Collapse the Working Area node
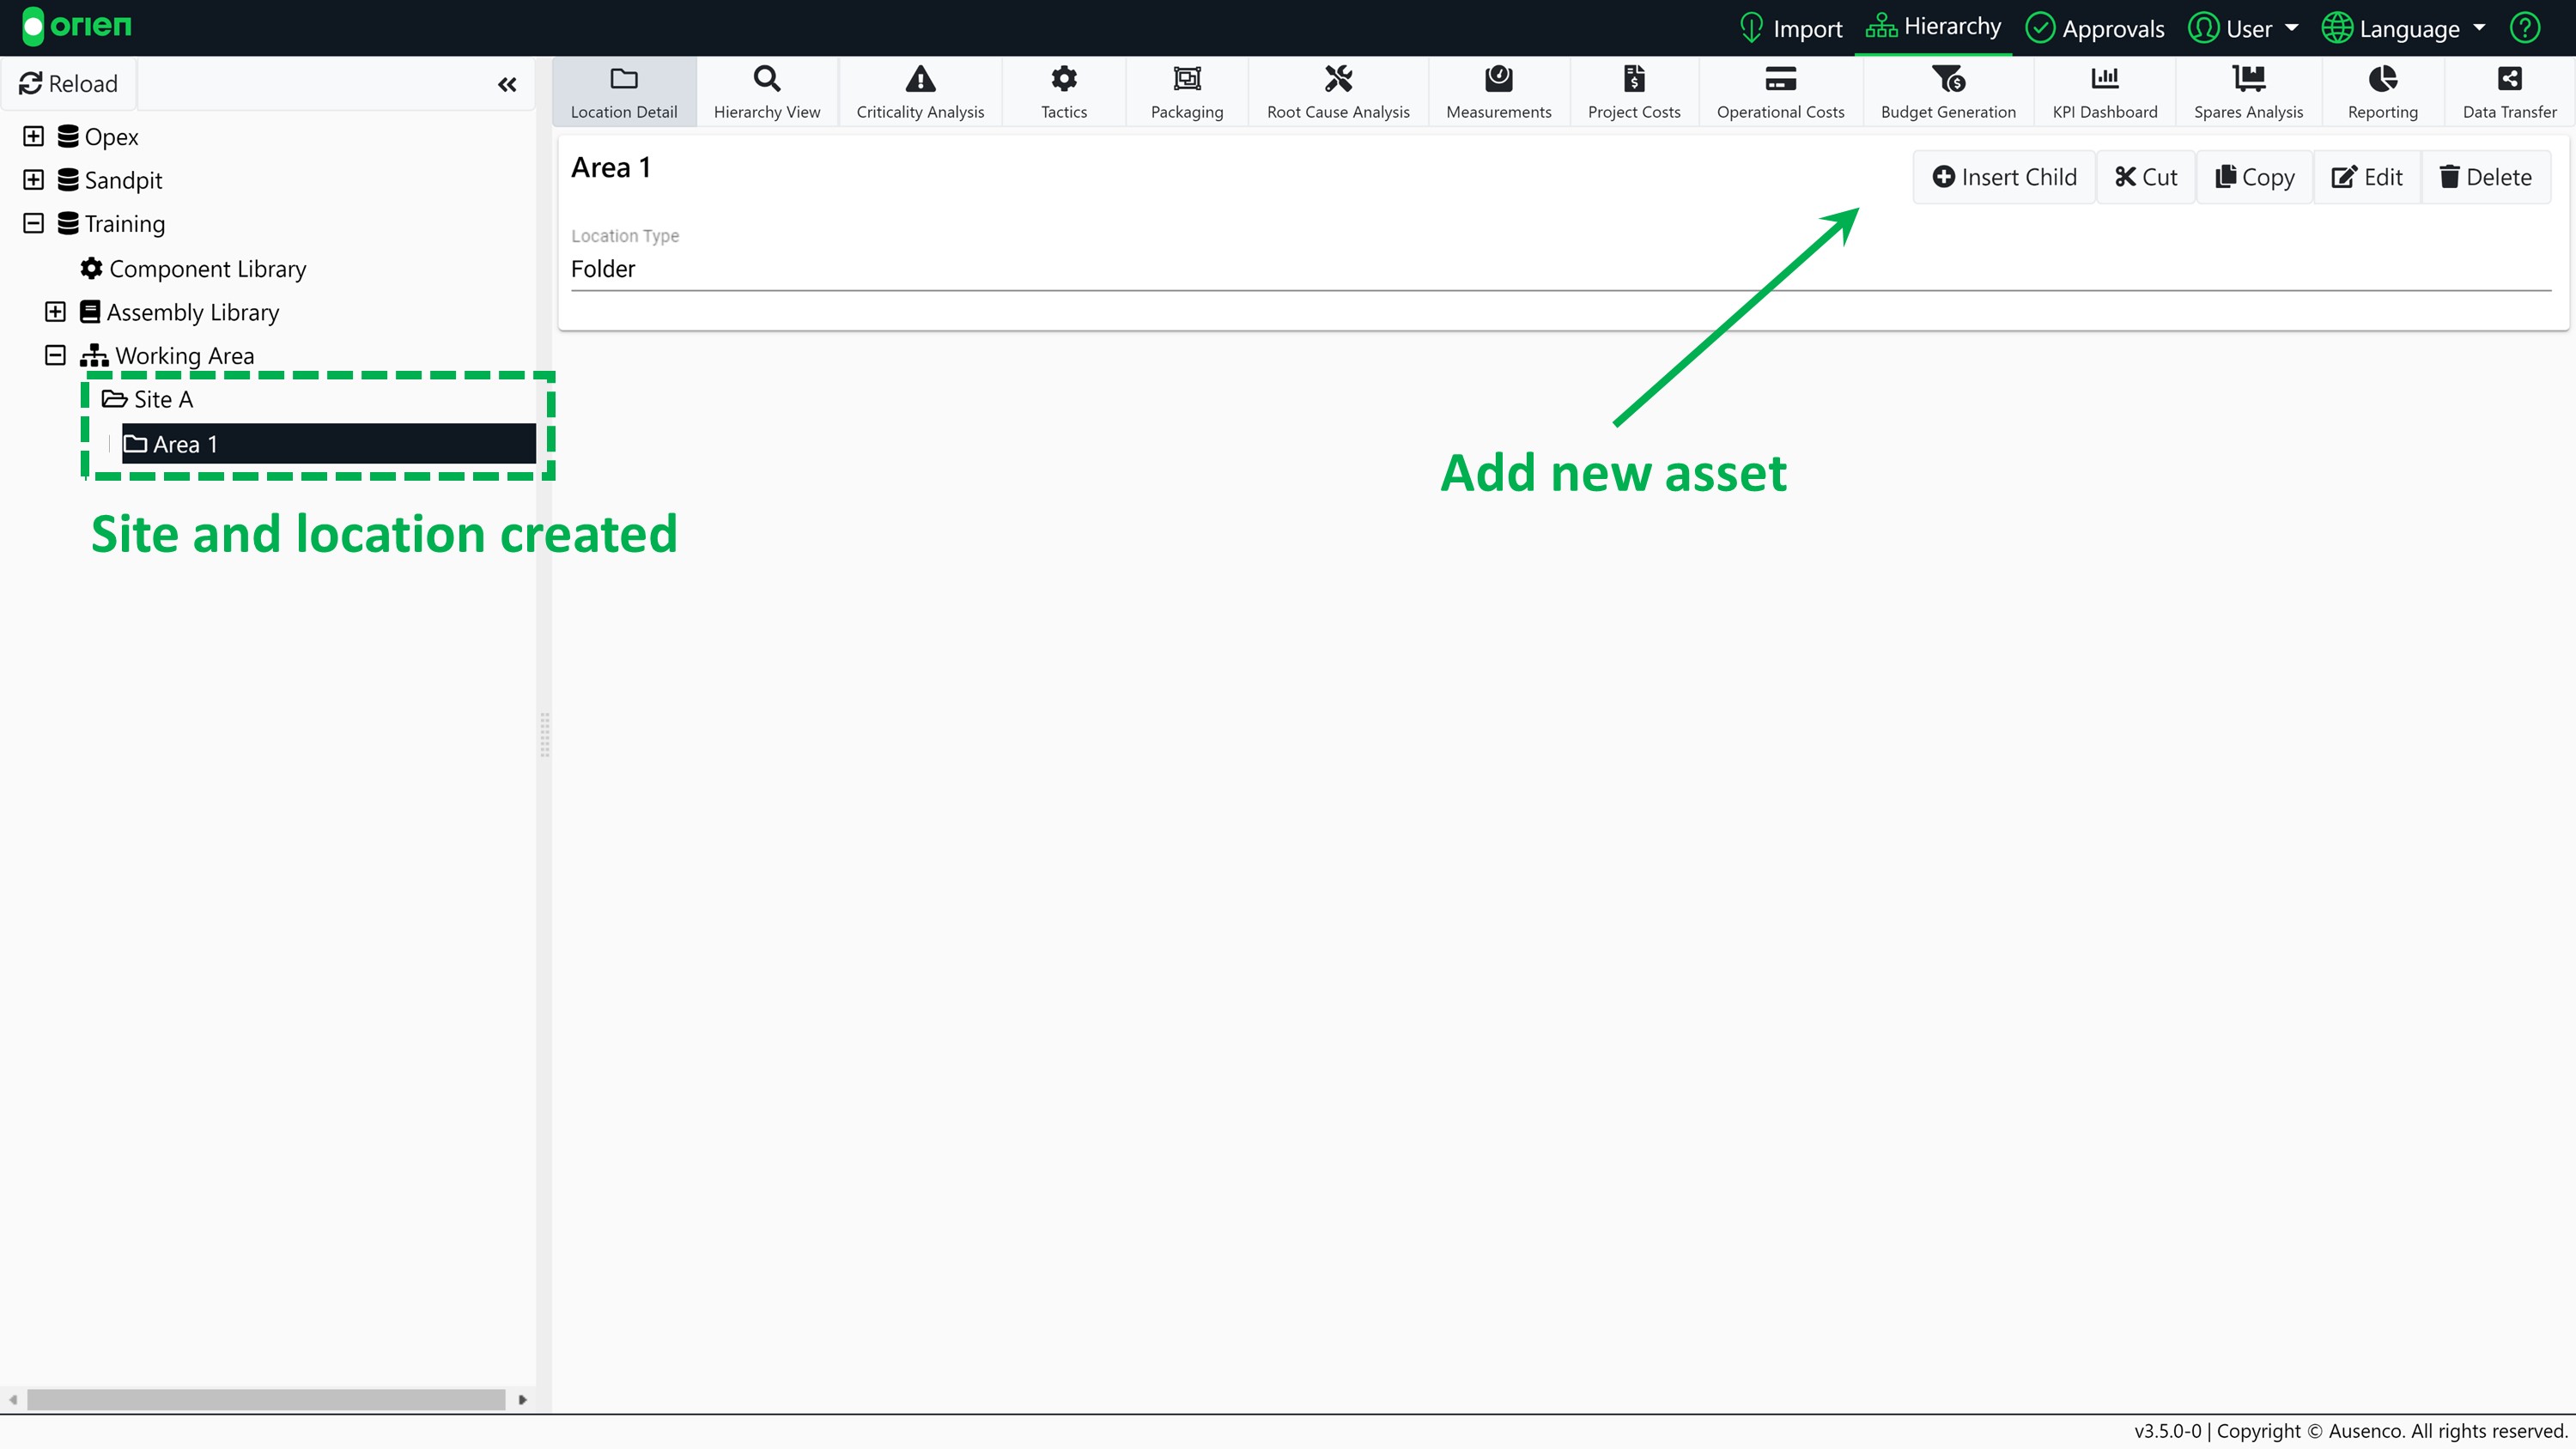This screenshot has height=1449, width=2576. point(55,355)
